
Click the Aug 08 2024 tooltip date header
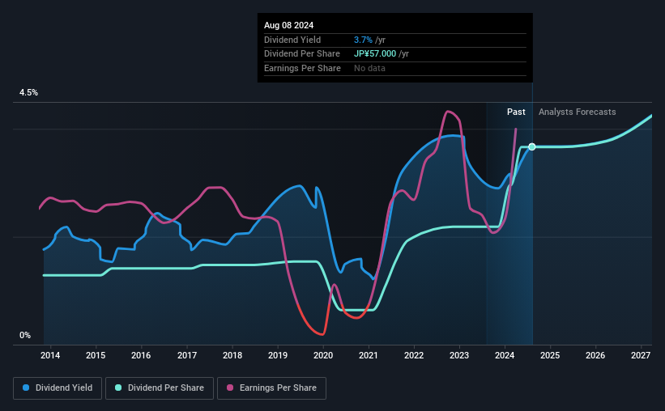tap(289, 25)
